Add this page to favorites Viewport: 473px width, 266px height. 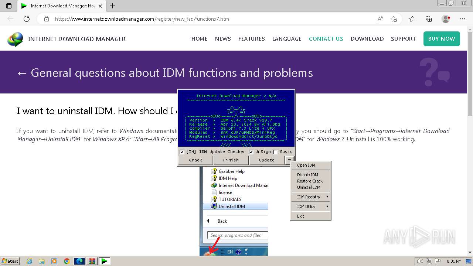click(394, 19)
